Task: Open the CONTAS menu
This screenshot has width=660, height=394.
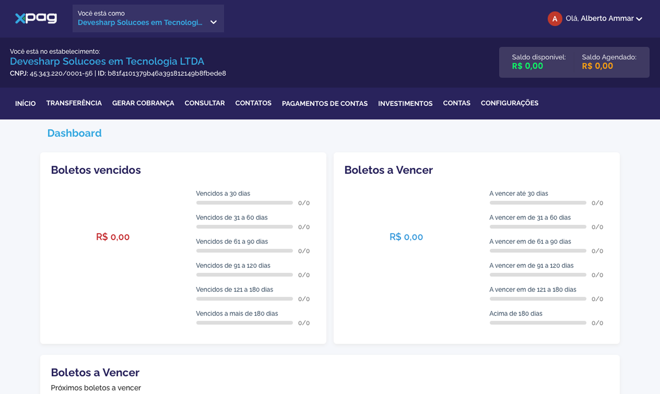Action: pos(456,103)
